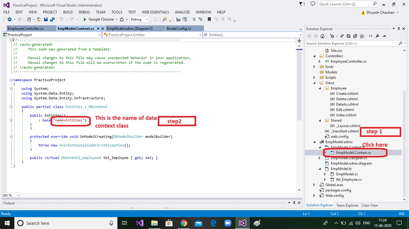Click the Refresh icon in Solution Explorer
This screenshot has height=229, width=409.
tap(348, 36)
